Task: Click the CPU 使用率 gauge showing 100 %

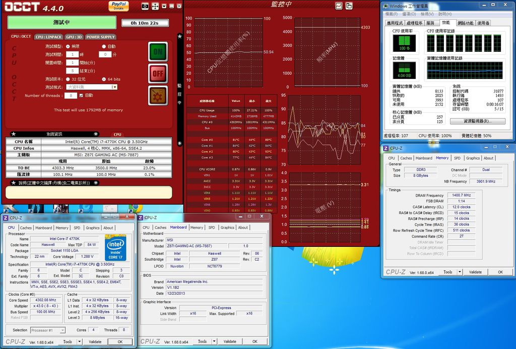Action: (x=404, y=43)
